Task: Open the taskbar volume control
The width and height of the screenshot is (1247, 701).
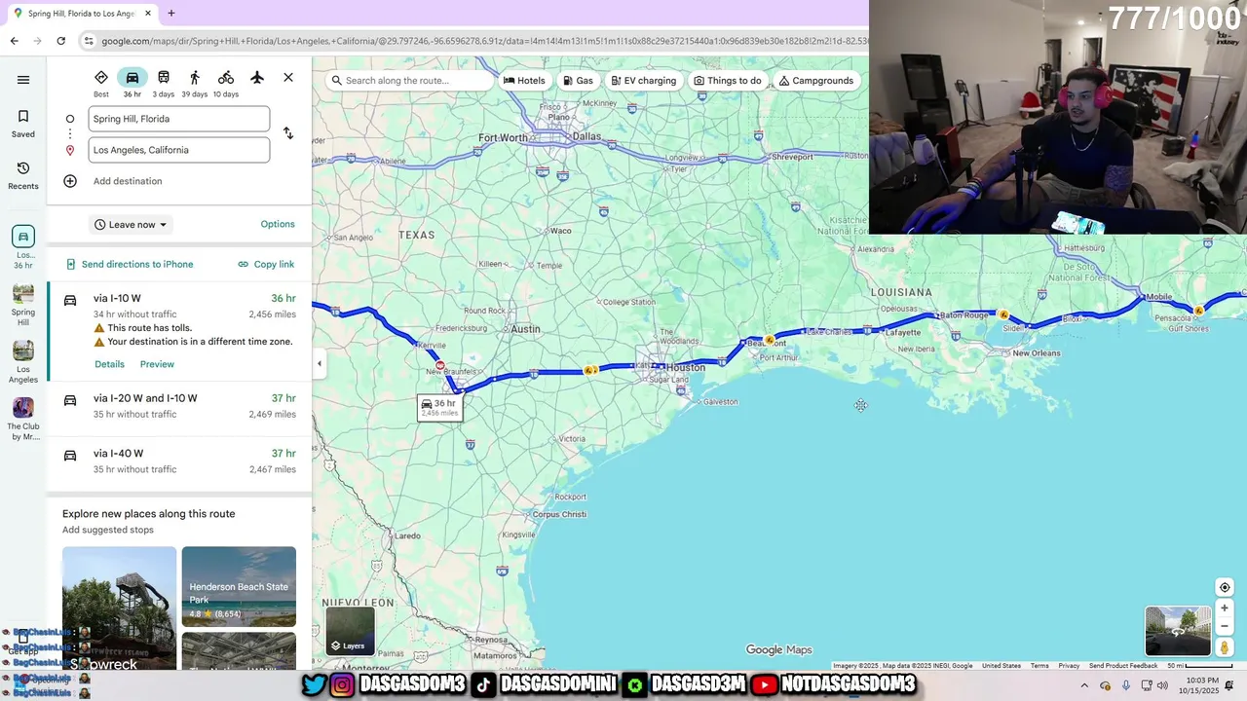Action: tap(1162, 685)
